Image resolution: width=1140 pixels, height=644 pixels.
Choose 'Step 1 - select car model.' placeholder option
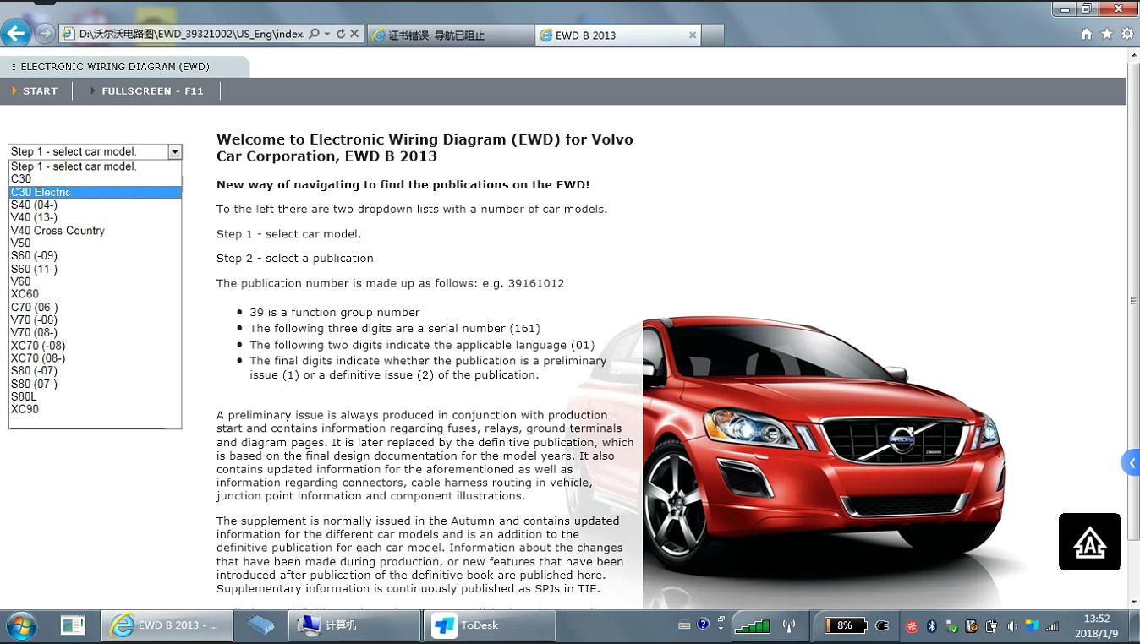coord(95,166)
